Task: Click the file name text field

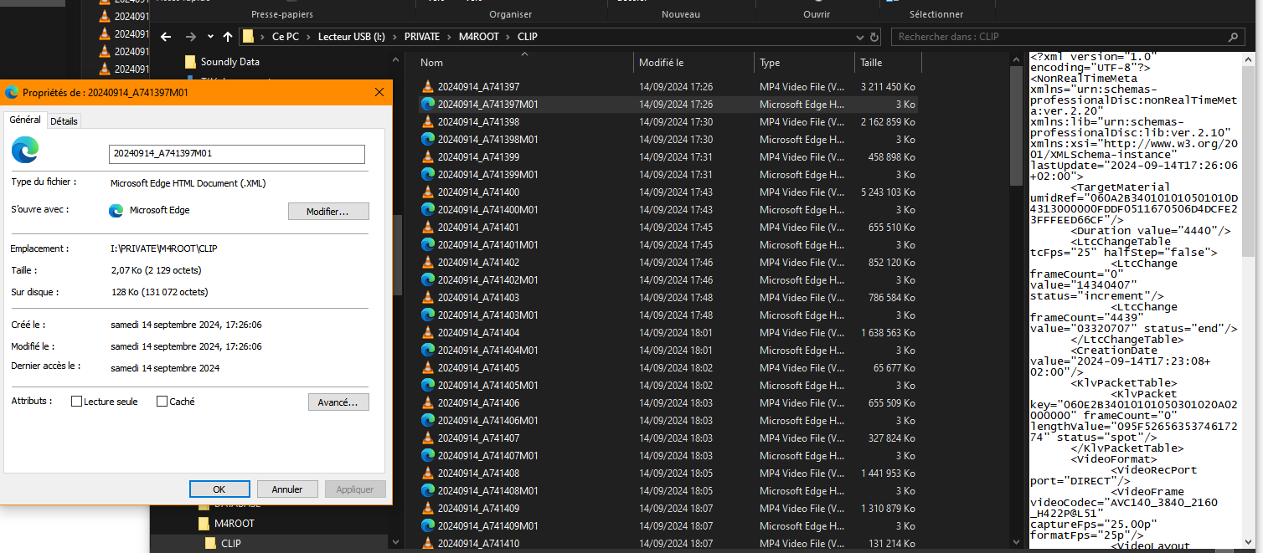Action: tap(237, 154)
